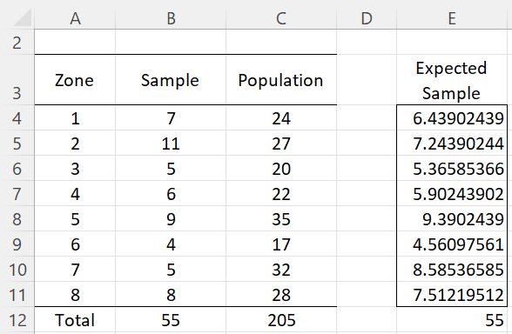
Task: Select row 10 header
Action: [17, 269]
